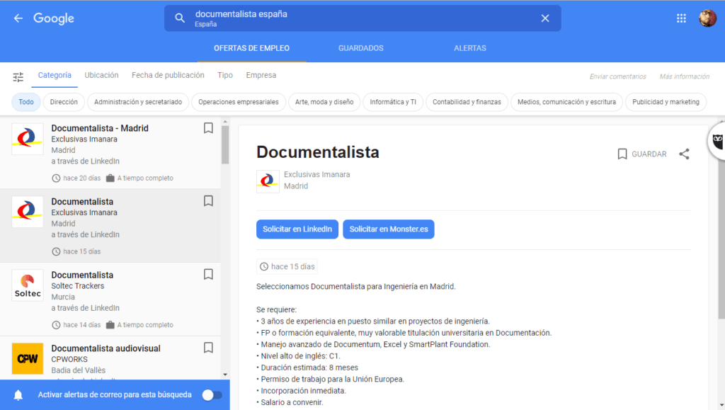Switch to the GUARDADOS tab
This screenshot has height=410, width=725.
pyautogui.click(x=360, y=48)
